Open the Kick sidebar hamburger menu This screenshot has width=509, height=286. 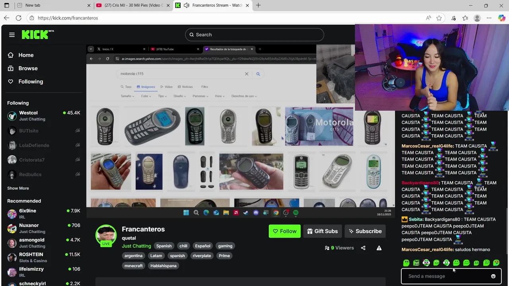[x=12, y=35]
